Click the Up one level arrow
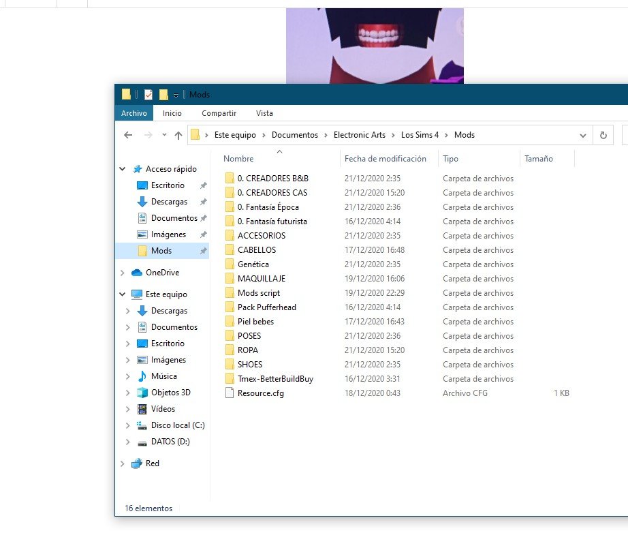Screen dimensions: 628x533 [178, 135]
